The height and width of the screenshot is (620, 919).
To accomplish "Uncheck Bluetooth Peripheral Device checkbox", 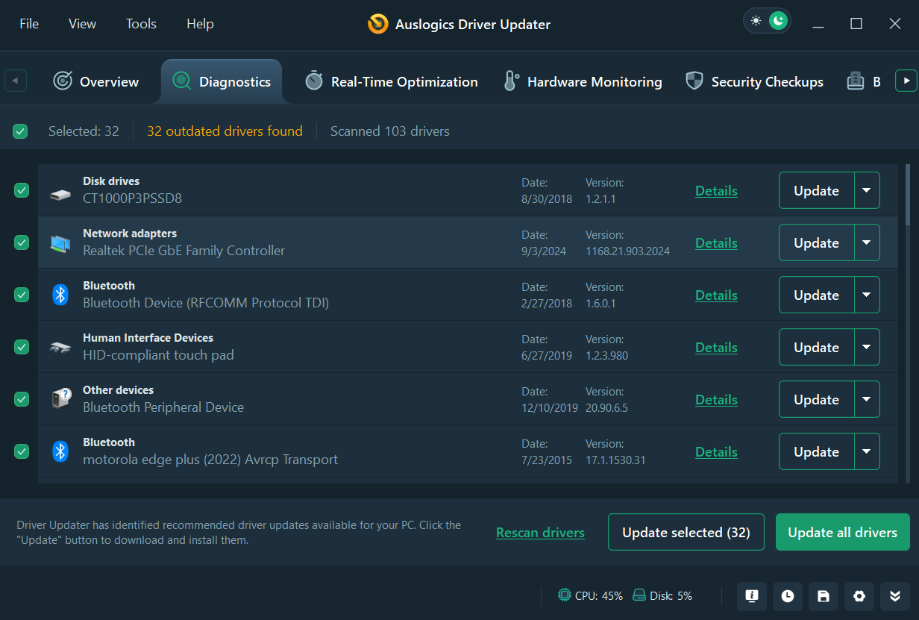I will pos(22,399).
